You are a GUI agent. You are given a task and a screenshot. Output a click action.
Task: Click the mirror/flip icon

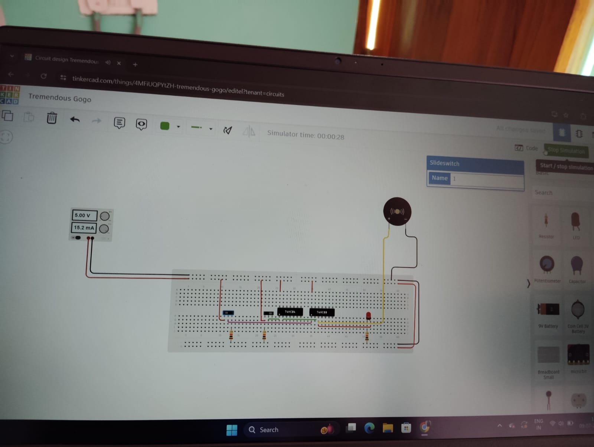coord(249,131)
